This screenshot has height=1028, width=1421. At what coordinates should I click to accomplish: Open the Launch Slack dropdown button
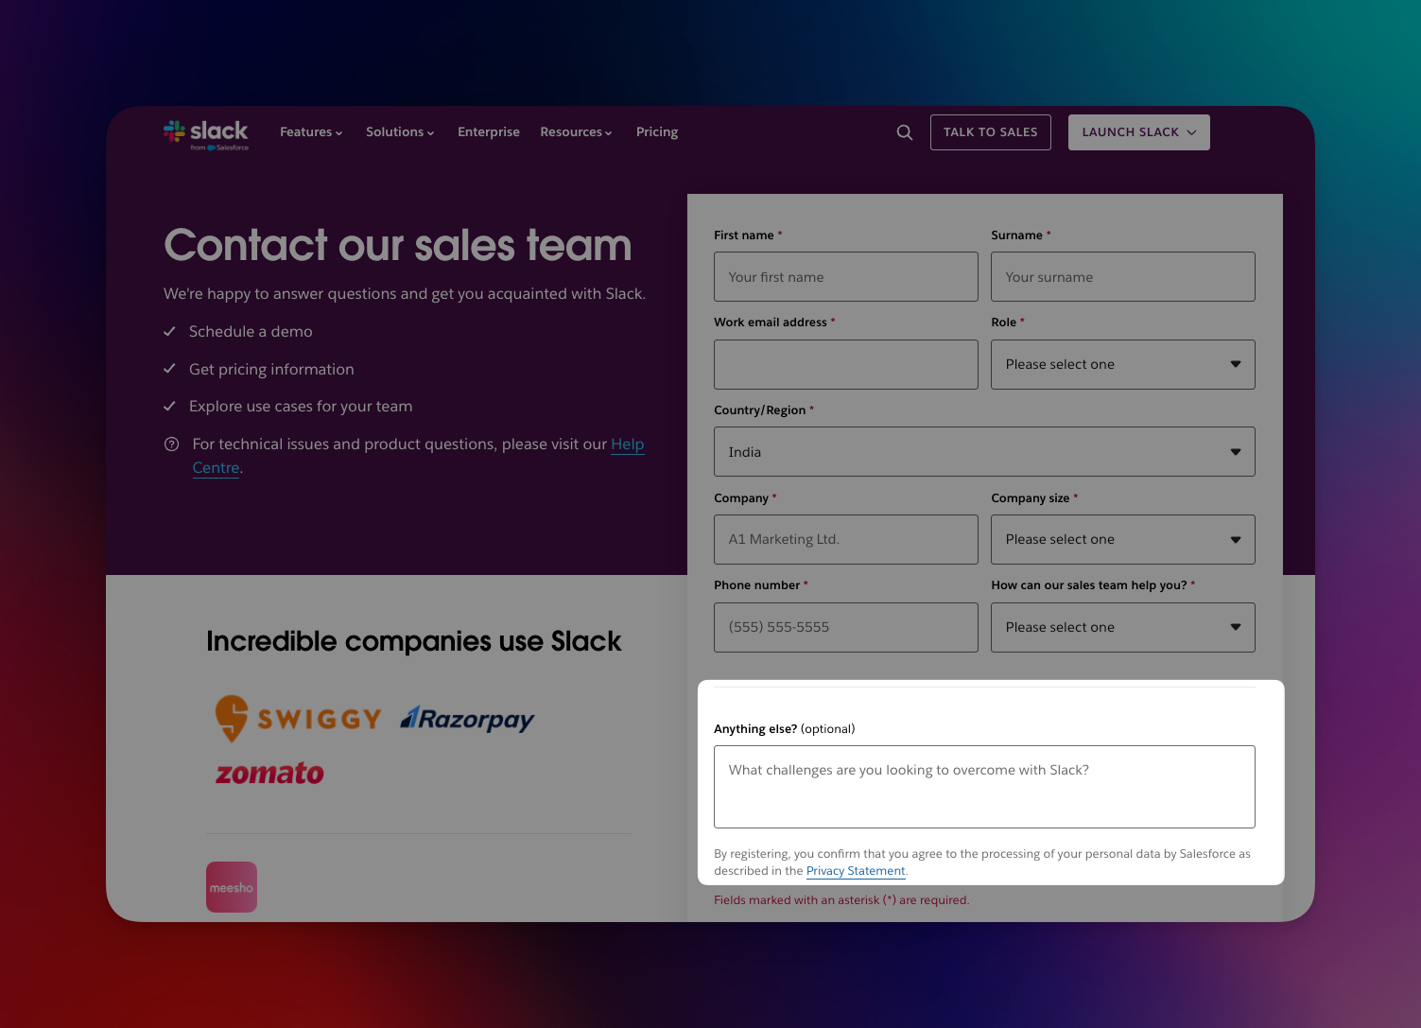(x=1138, y=132)
